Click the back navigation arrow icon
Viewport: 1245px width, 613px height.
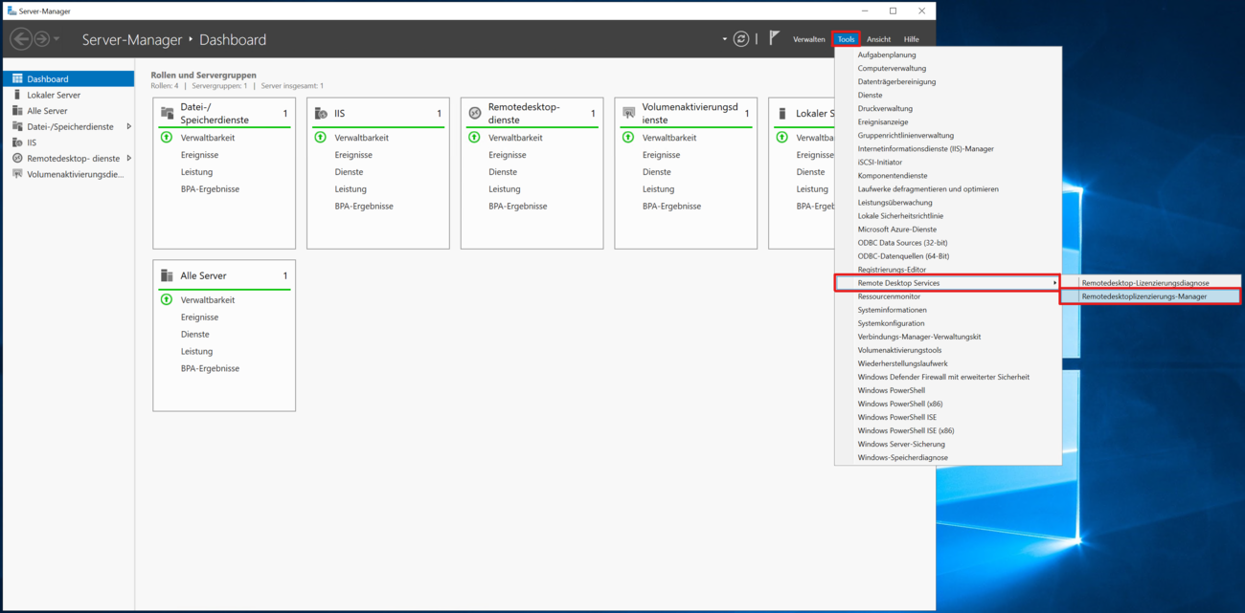pyautogui.click(x=20, y=39)
